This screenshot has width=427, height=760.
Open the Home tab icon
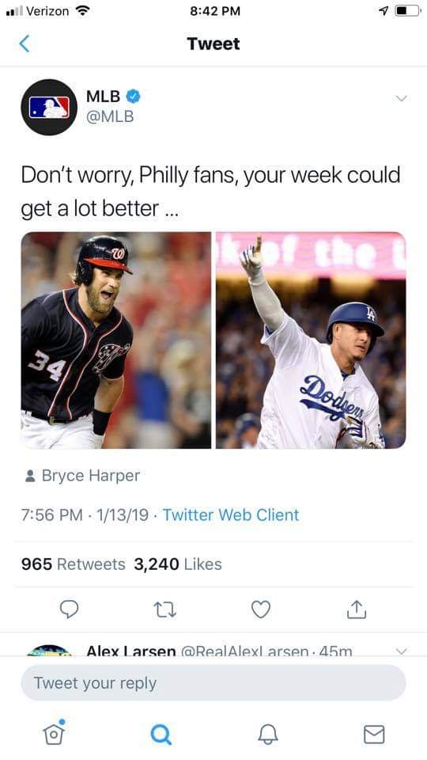[x=54, y=733]
